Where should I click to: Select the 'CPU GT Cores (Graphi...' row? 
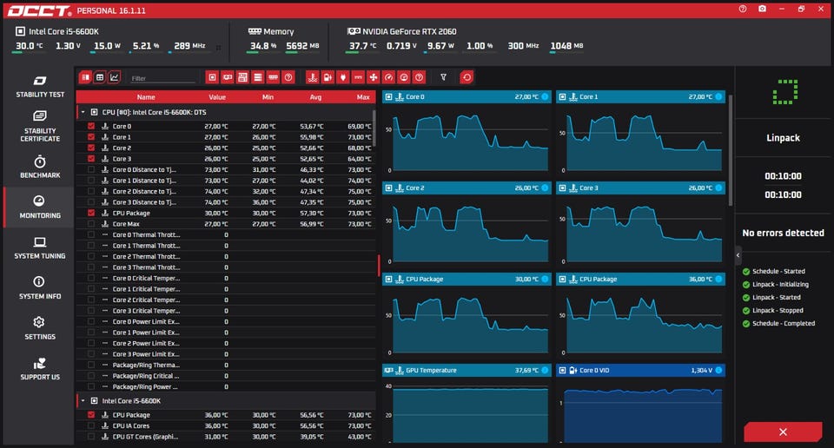click(226, 437)
